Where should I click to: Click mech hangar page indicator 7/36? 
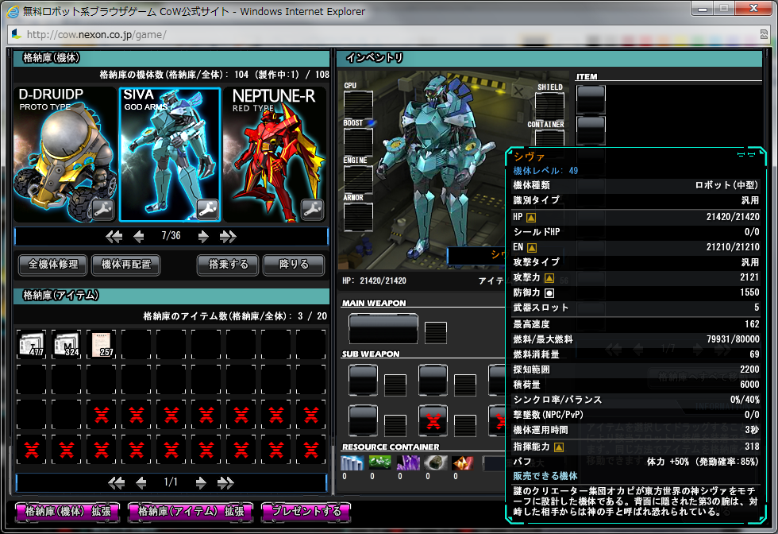pos(171,236)
